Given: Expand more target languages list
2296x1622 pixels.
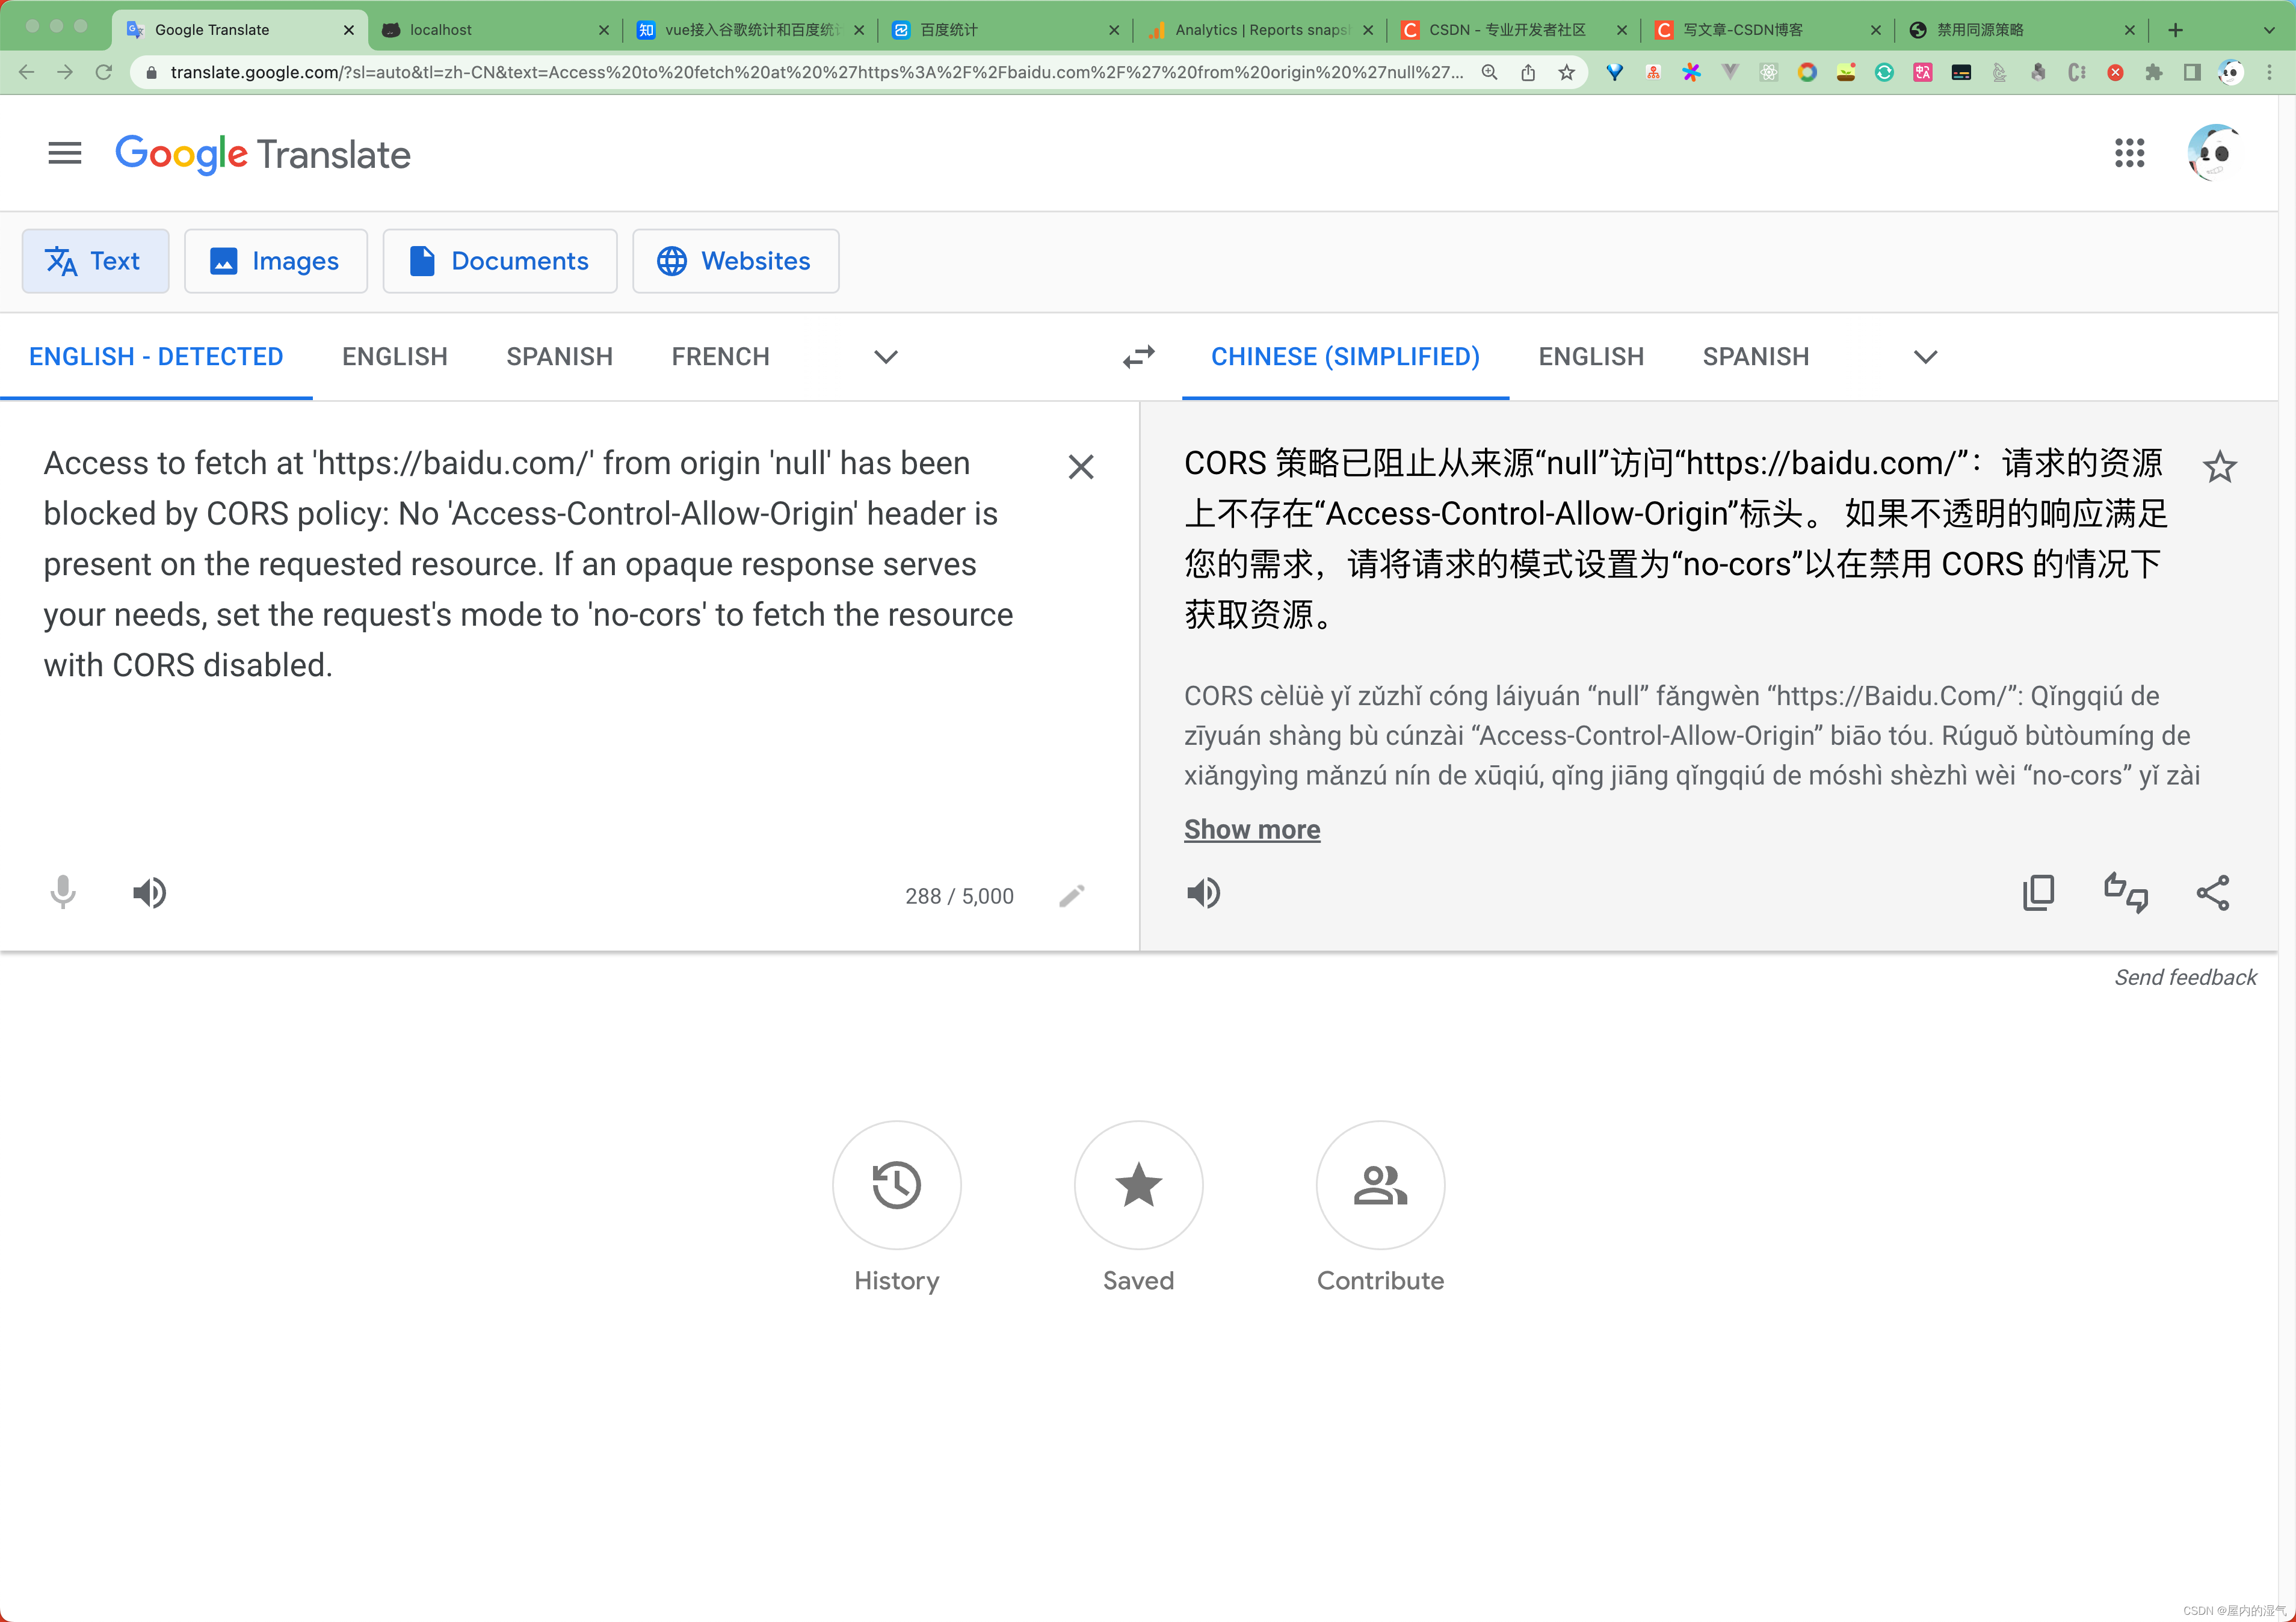Looking at the screenshot, I should (x=1925, y=357).
